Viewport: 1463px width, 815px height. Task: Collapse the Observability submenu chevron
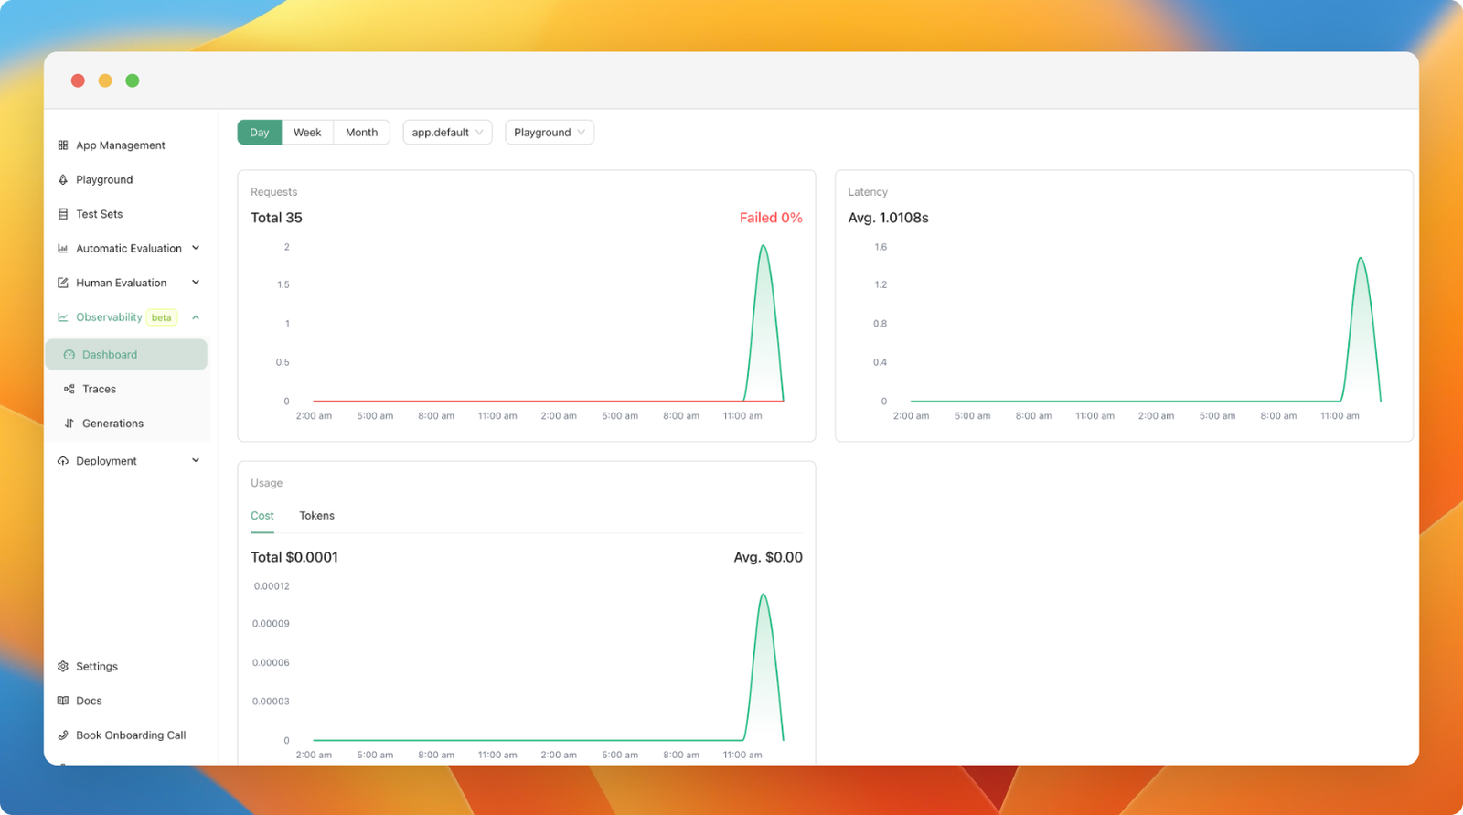tap(196, 317)
